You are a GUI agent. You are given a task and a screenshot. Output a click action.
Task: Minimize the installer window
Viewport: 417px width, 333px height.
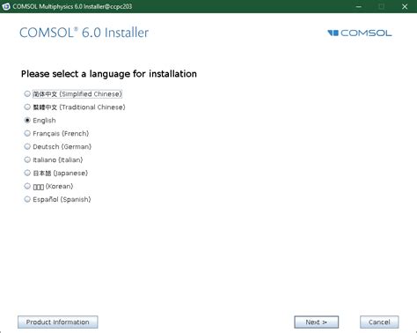[358, 6]
